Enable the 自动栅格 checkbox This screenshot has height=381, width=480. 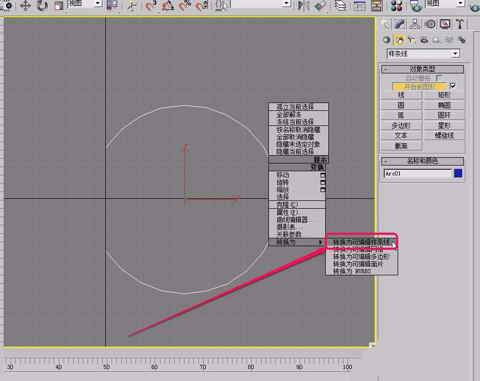439,78
